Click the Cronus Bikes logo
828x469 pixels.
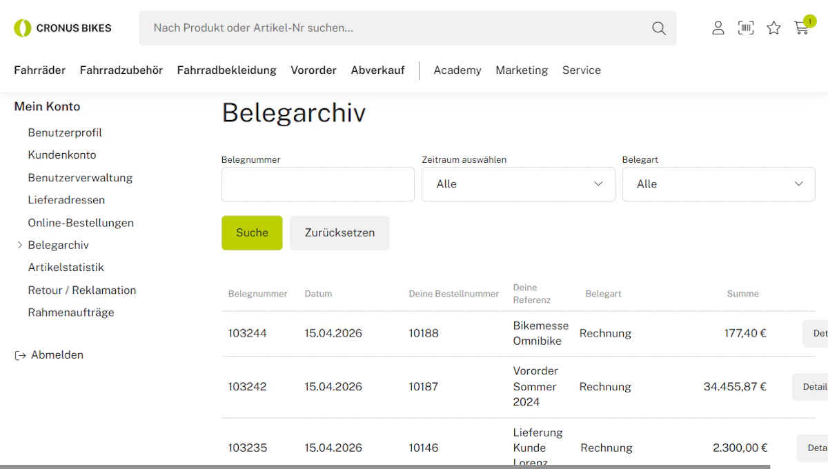point(63,28)
